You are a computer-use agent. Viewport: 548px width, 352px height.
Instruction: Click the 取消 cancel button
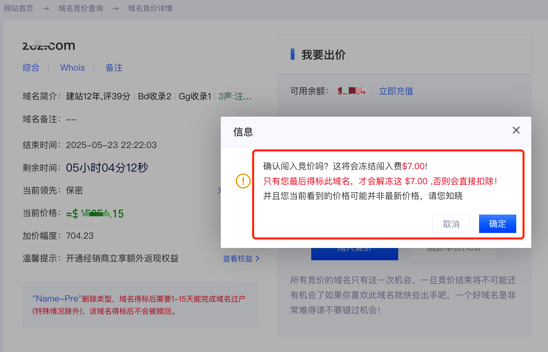[x=451, y=224]
